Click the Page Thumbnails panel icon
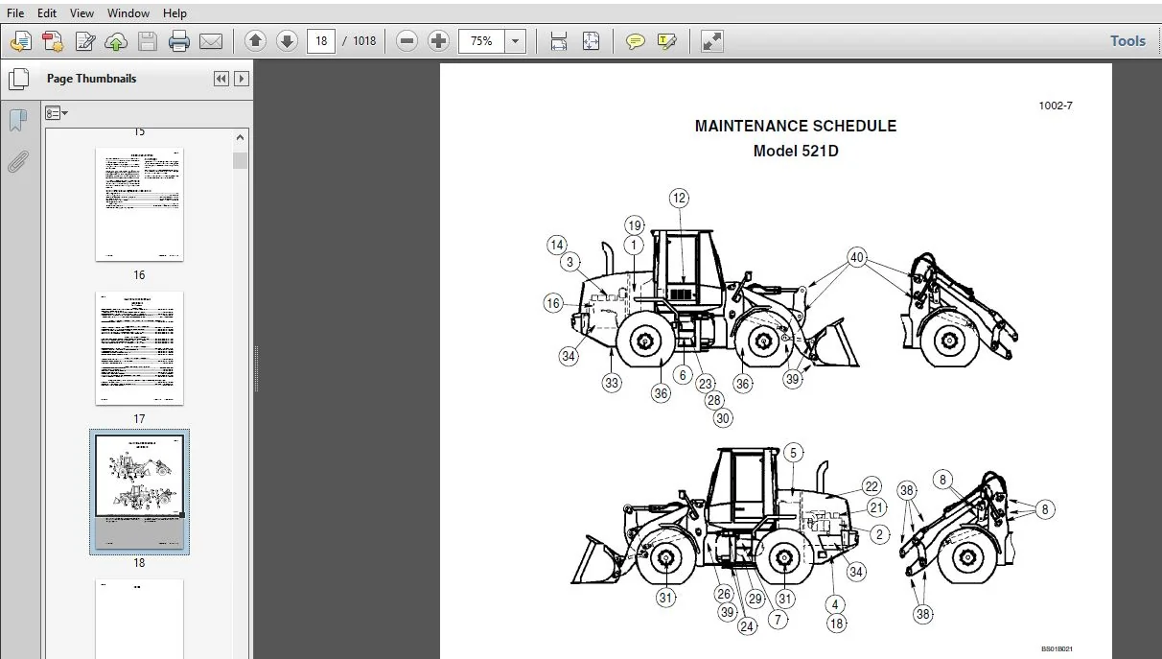Image resolution: width=1162 pixels, height=659 pixels. [18, 79]
